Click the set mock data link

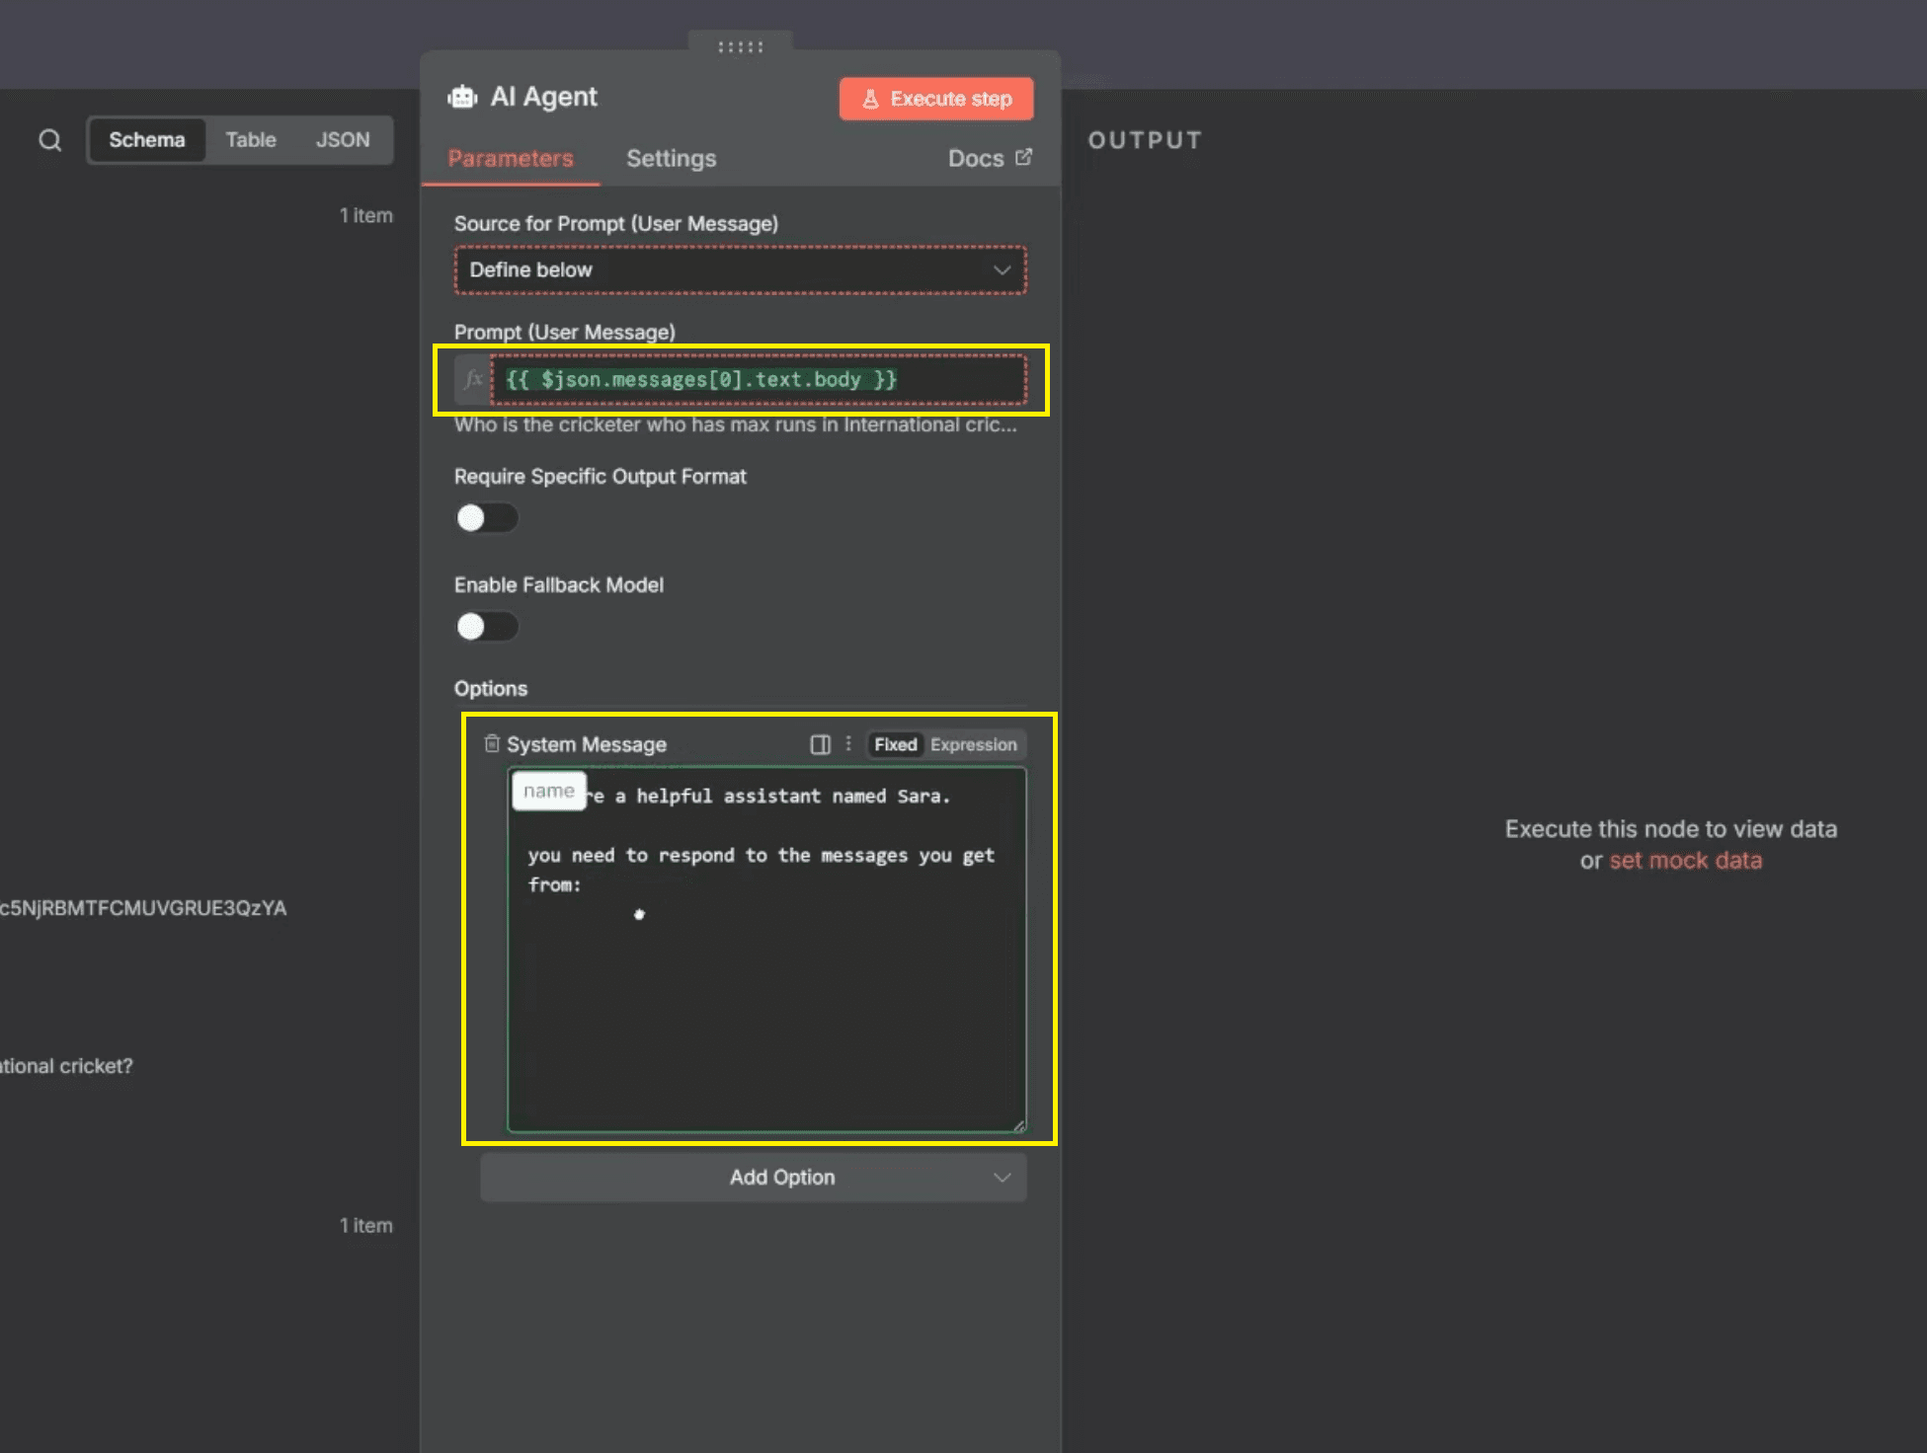(x=1685, y=861)
